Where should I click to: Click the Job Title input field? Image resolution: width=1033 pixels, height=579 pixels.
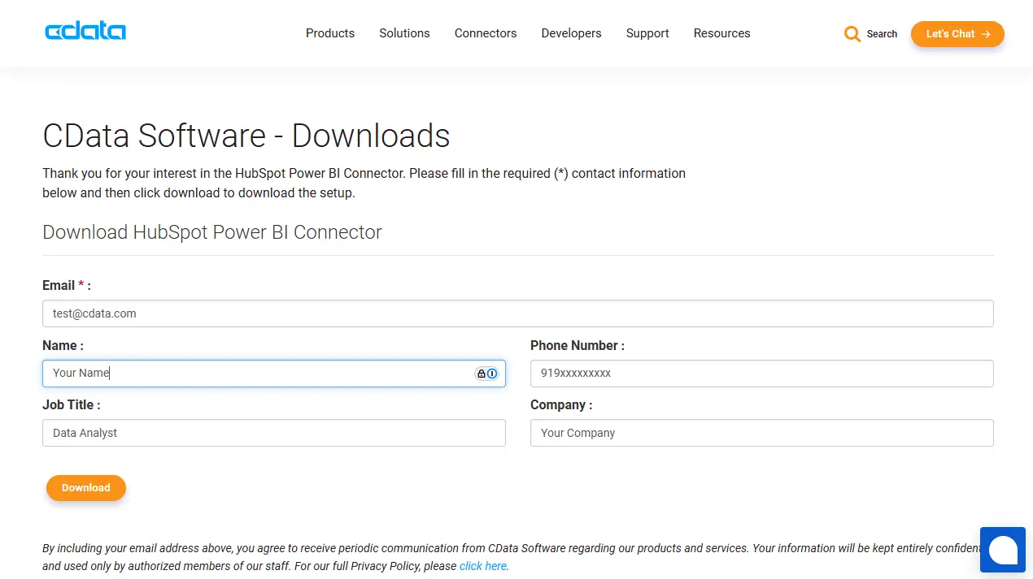[273, 433]
